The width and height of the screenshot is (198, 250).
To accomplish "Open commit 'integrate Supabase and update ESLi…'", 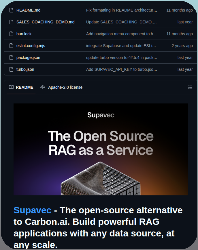I will coord(121,46).
